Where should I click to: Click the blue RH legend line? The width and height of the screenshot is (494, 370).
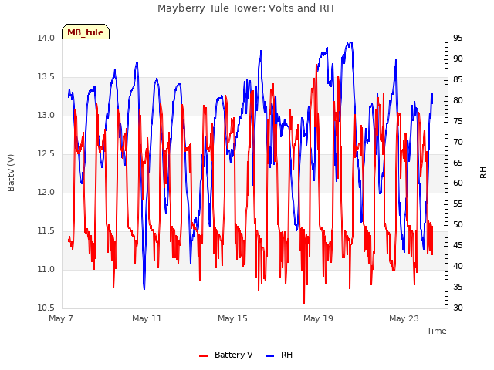point(270,356)
